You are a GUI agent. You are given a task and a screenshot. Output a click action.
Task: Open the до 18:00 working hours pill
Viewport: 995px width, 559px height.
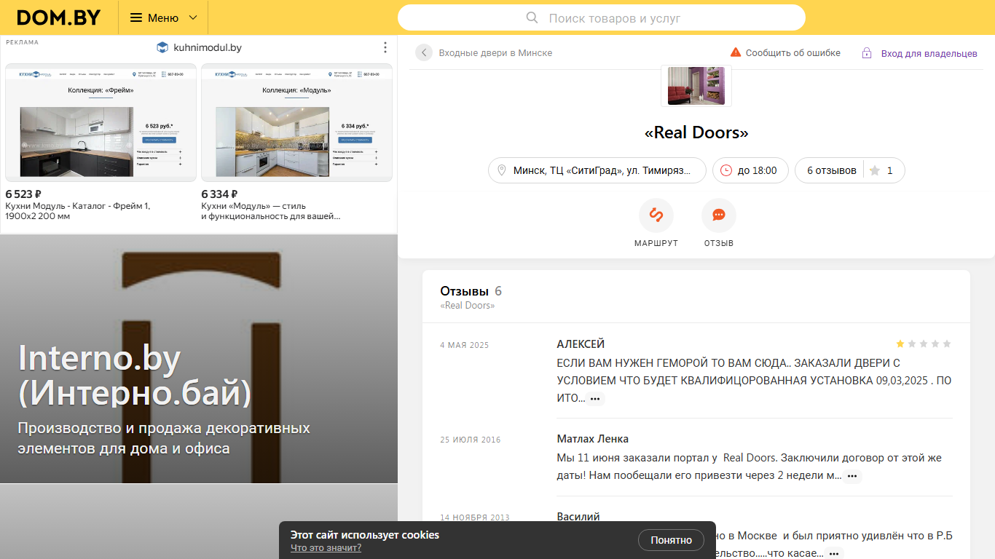[x=750, y=170]
